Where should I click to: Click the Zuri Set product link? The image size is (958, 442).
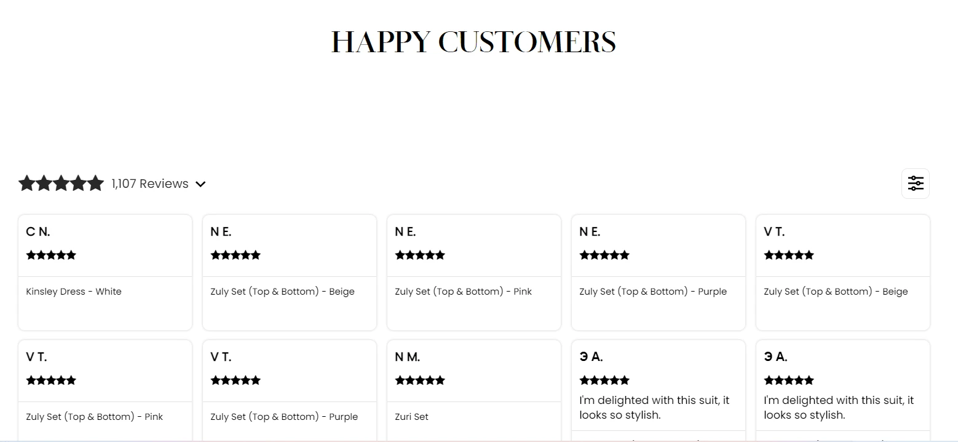point(411,417)
